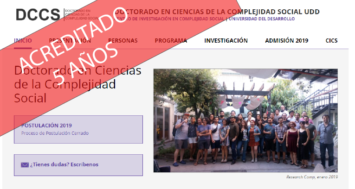Click the Proceso de Postulación Cerrado text

point(55,133)
